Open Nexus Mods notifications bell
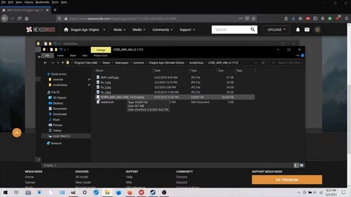 [x=298, y=30]
